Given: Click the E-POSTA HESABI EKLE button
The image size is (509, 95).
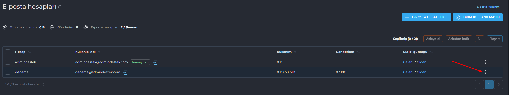Looking at the screenshot, I should tap(426, 17).
